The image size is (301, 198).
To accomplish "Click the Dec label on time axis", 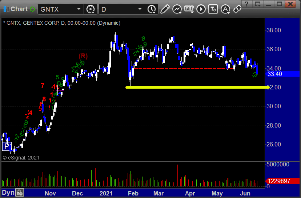I will [x=77, y=193].
